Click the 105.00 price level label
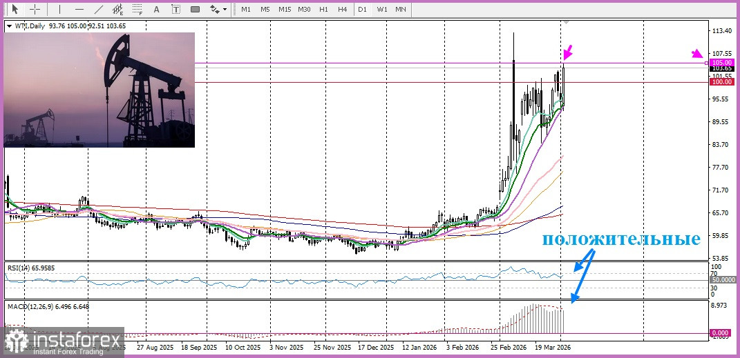Image resolution: width=740 pixels, height=358 pixels. pyautogui.click(x=721, y=62)
